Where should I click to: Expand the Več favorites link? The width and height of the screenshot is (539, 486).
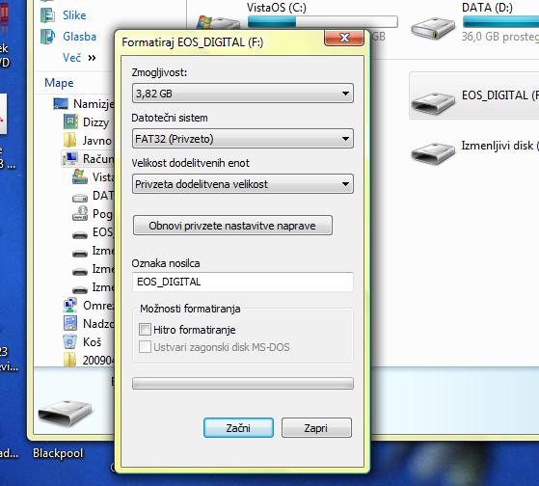(79, 58)
